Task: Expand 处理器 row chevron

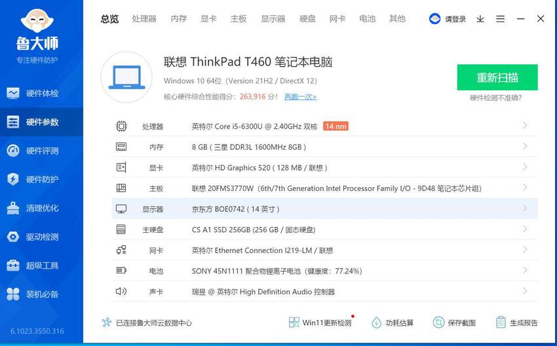Action: (525, 126)
